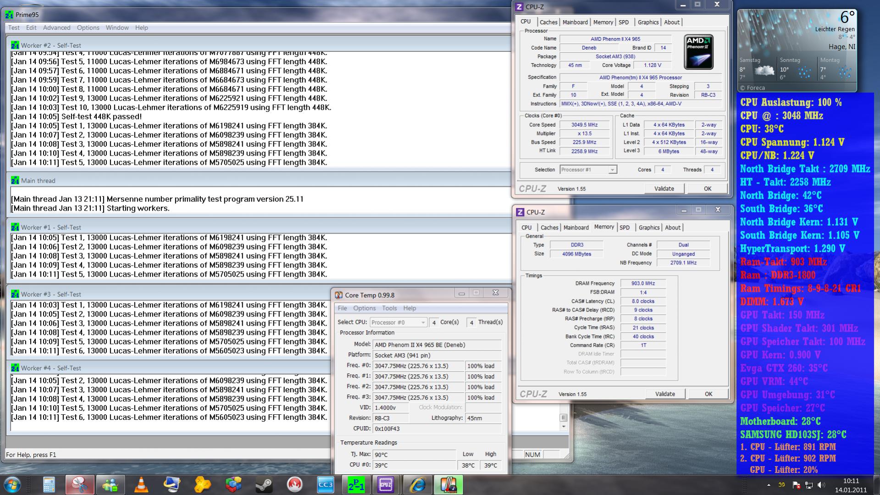The height and width of the screenshot is (495, 880).
Task: Open the CC3 taskbar application
Action: [x=326, y=484]
